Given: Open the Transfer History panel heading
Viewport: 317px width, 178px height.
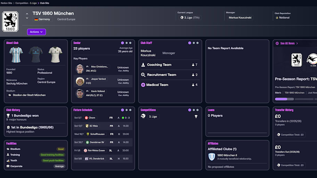Looking at the screenshot, I should [x=284, y=110].
